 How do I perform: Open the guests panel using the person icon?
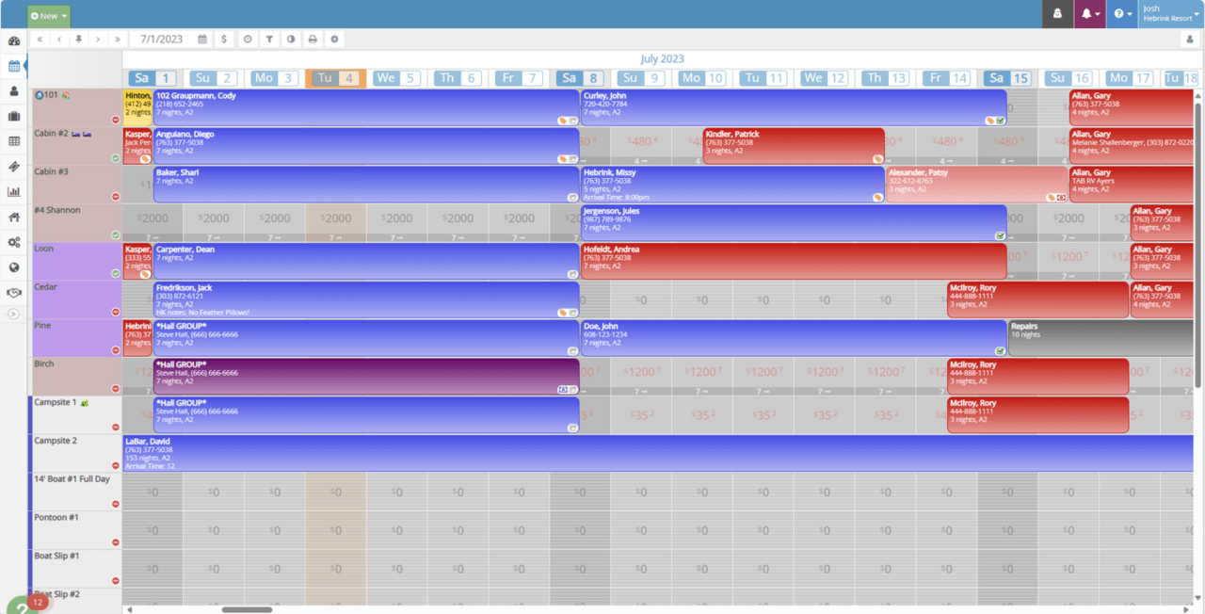pos(13,90)
